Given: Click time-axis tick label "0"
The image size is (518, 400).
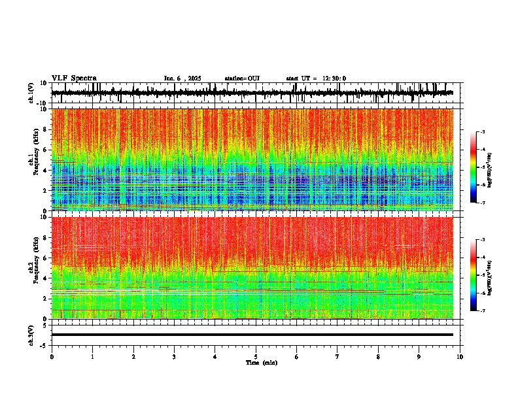Looking at the screenshot, I should coord(52,357).
